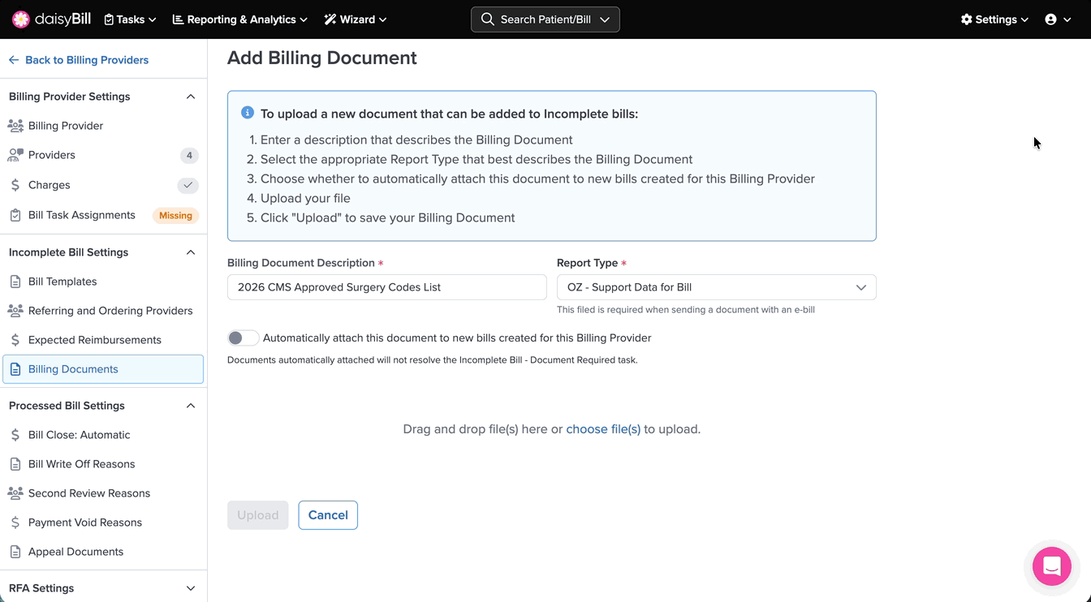
Task: Click the Back to Billing Providers arrow
Action: click(x=14, y=60)
